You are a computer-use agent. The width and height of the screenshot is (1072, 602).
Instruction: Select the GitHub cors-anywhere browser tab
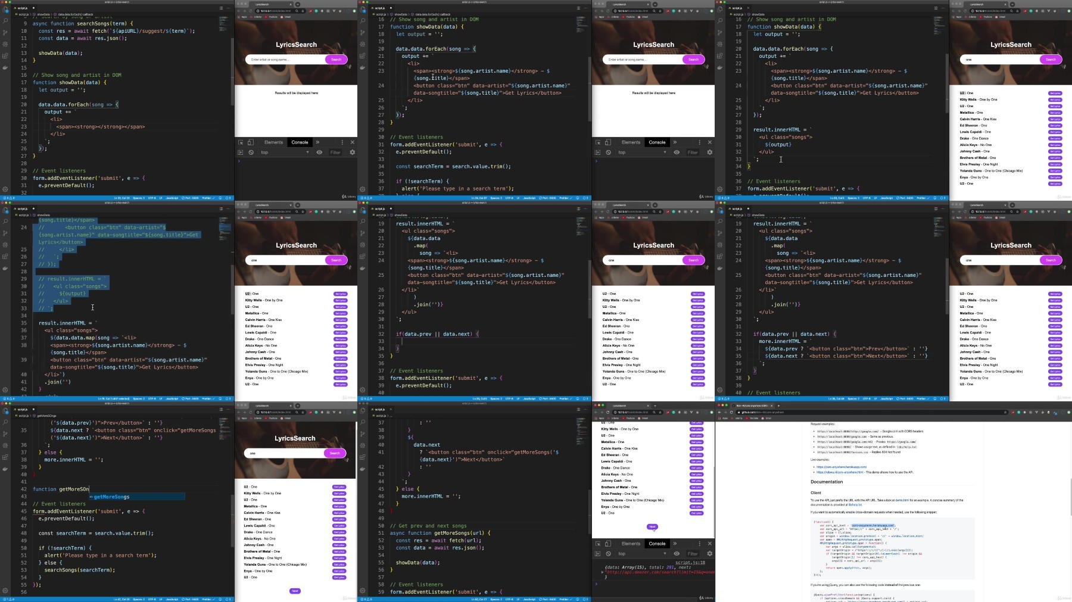point(750,406)
